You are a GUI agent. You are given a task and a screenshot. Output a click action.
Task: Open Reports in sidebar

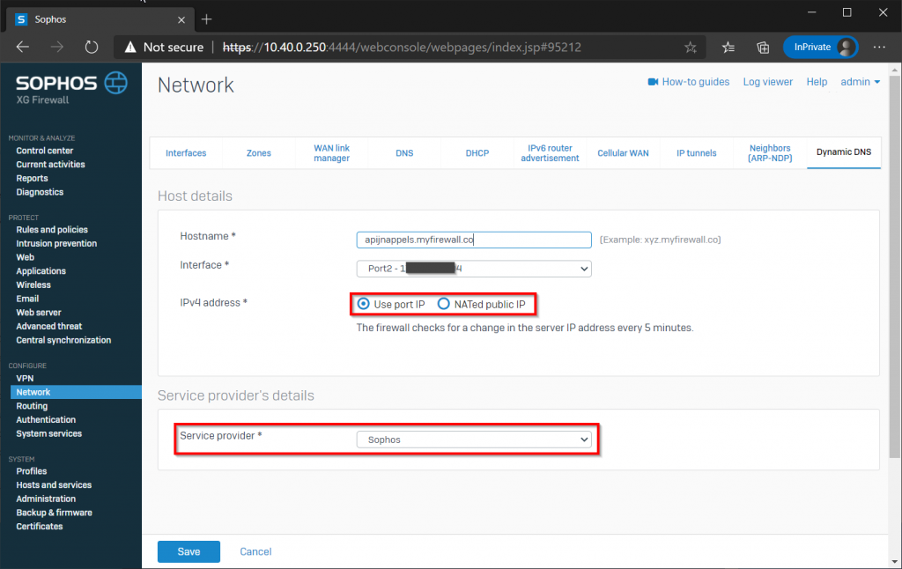tap(33, 178)
